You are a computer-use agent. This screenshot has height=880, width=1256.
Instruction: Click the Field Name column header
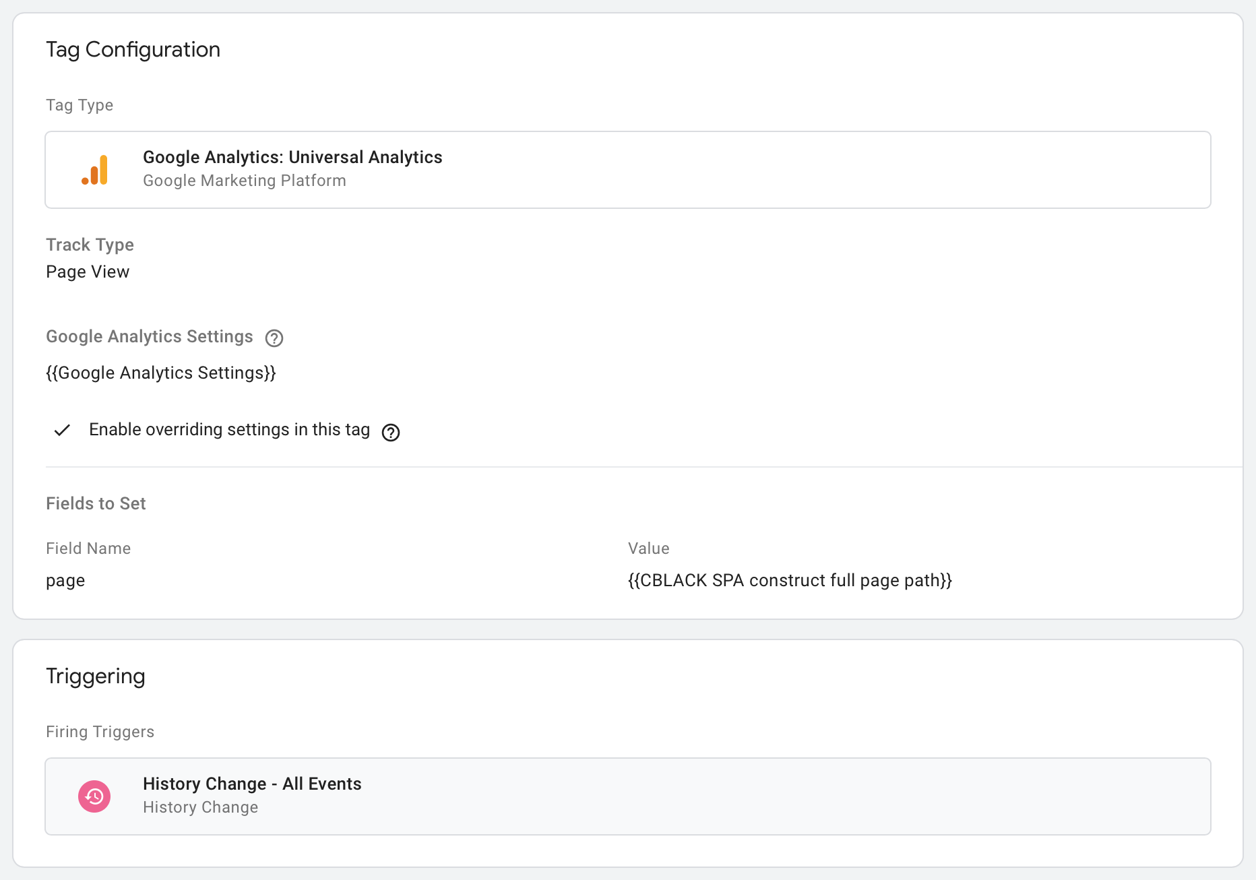(x=88, y=548)
